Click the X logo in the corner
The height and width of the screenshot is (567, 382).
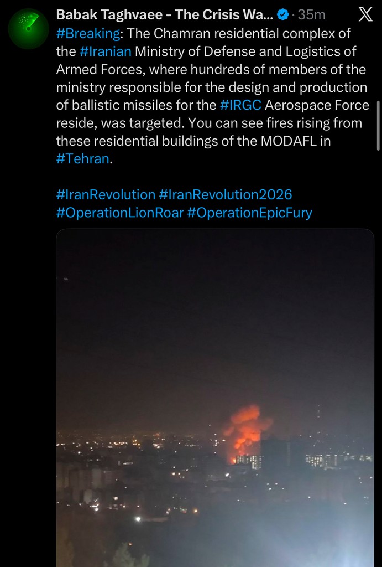(365, 15)
